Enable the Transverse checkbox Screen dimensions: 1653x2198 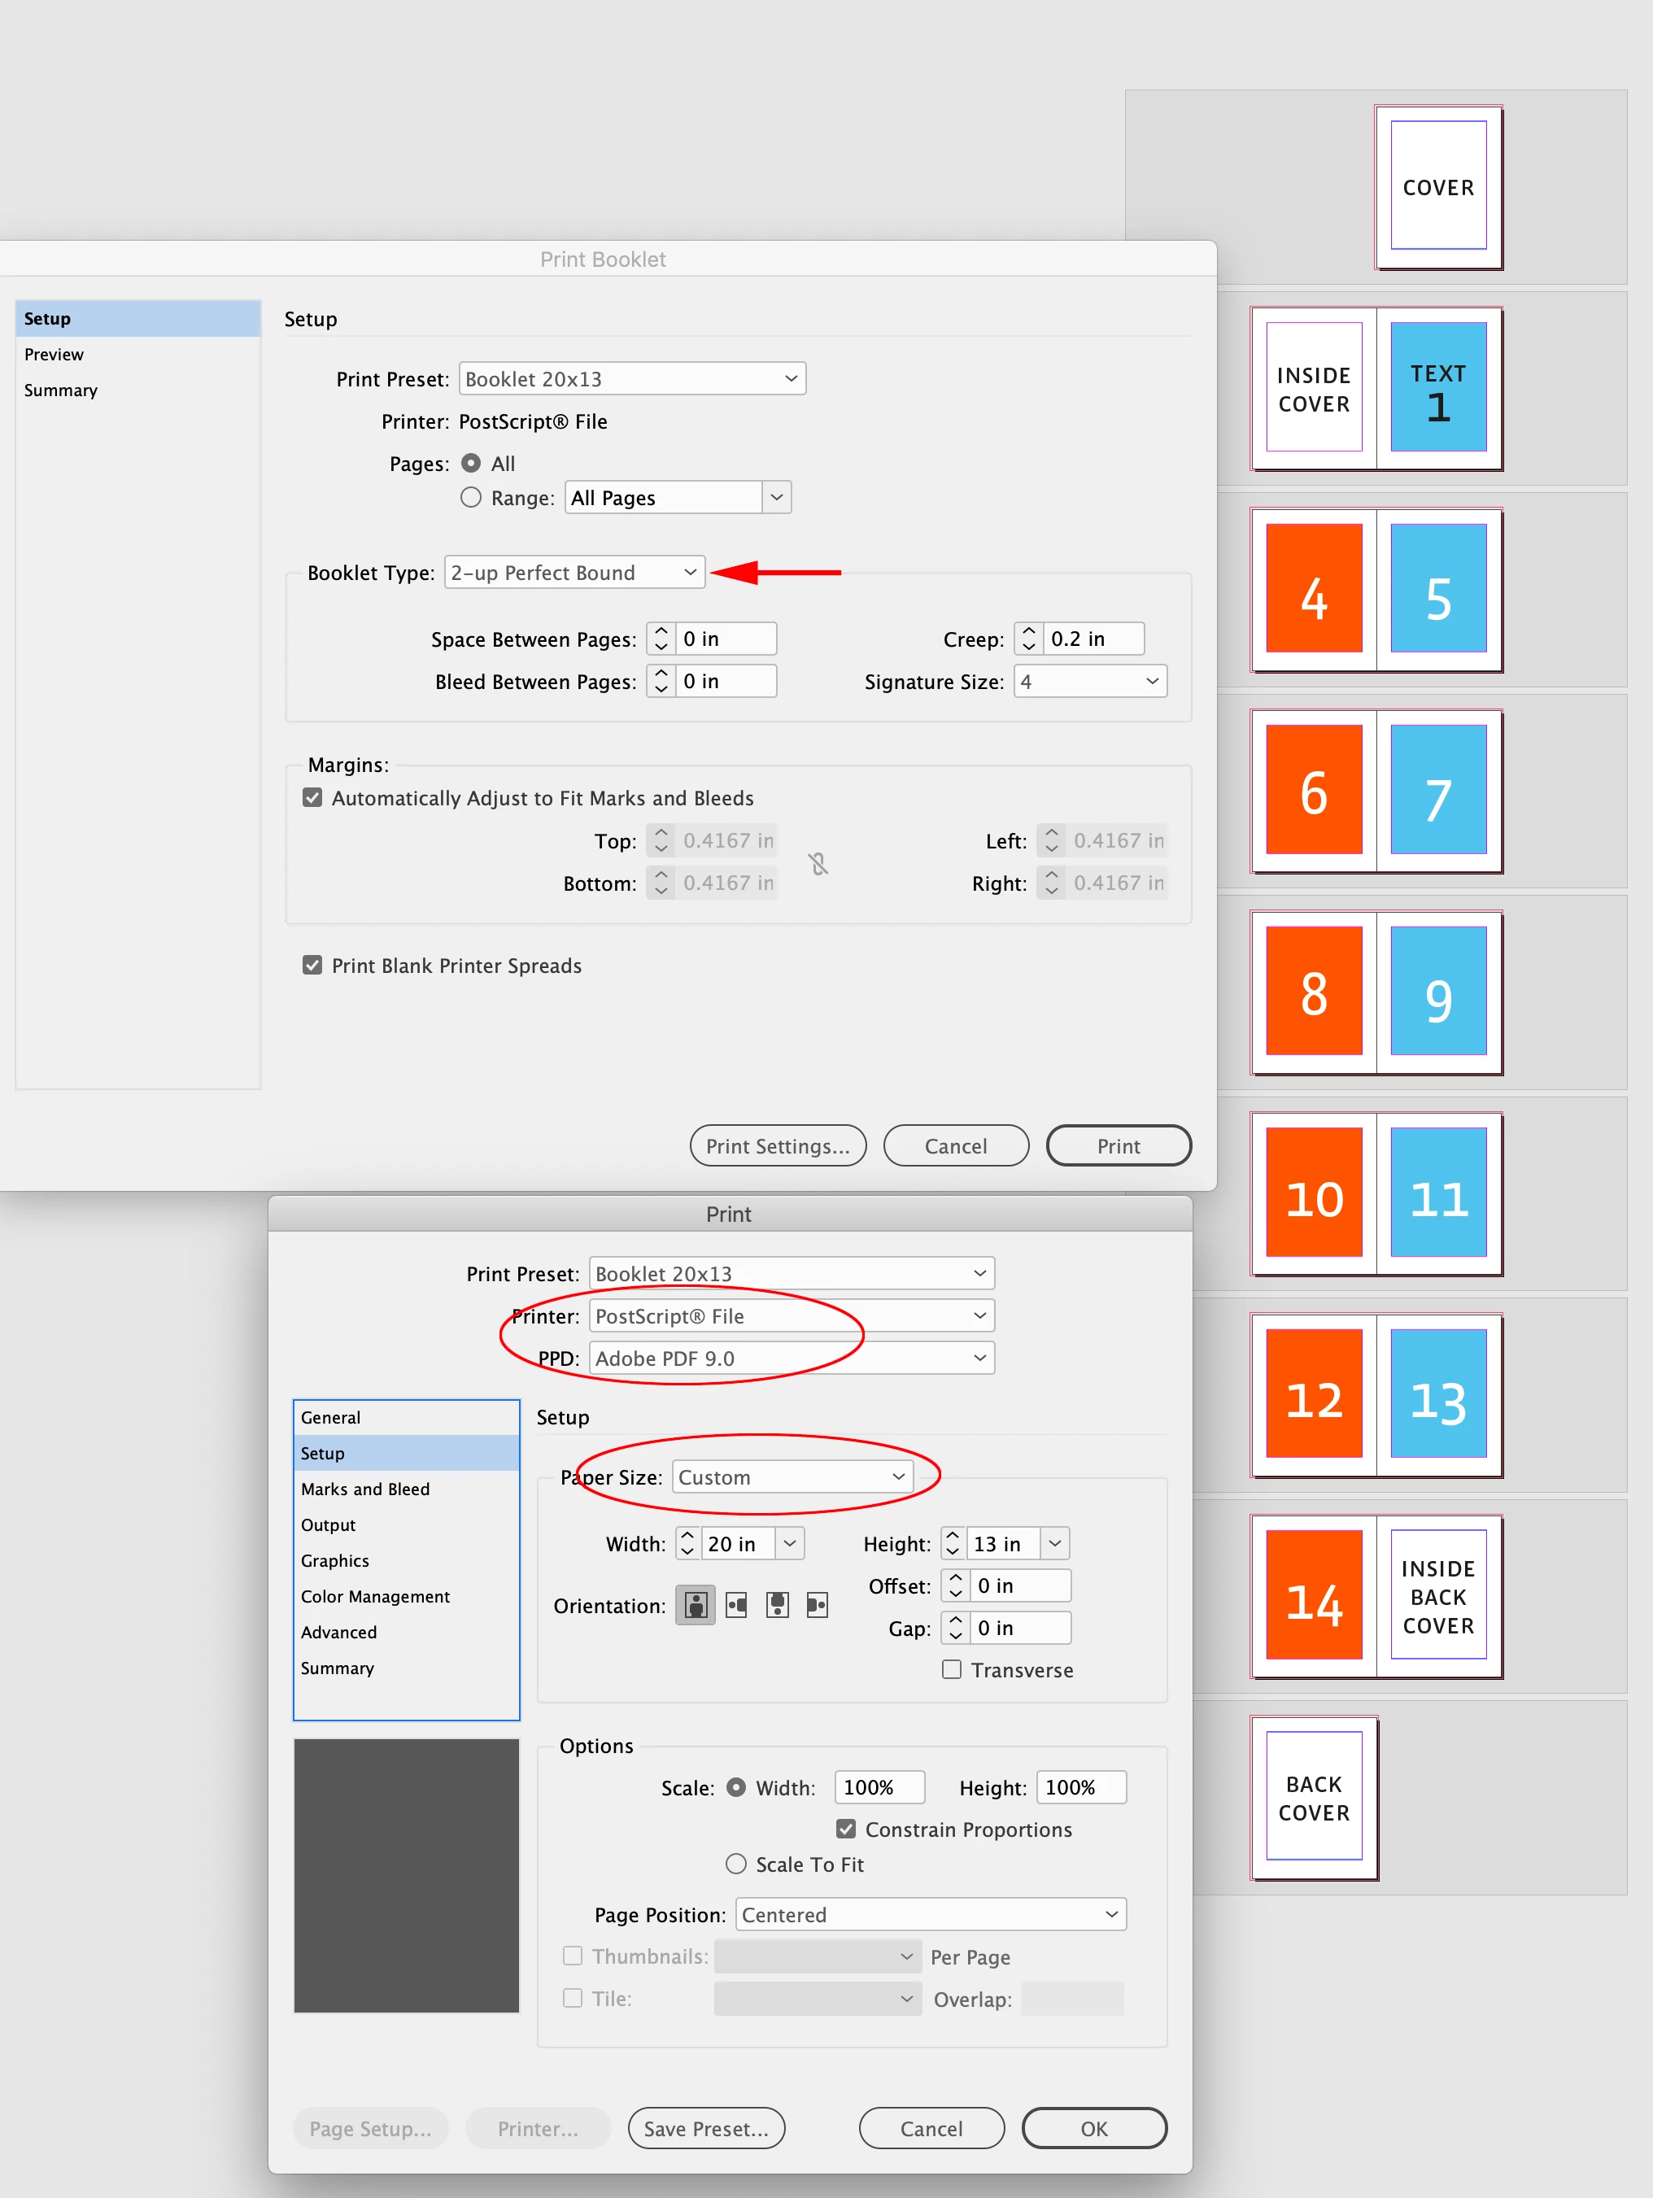point(952,1669)
